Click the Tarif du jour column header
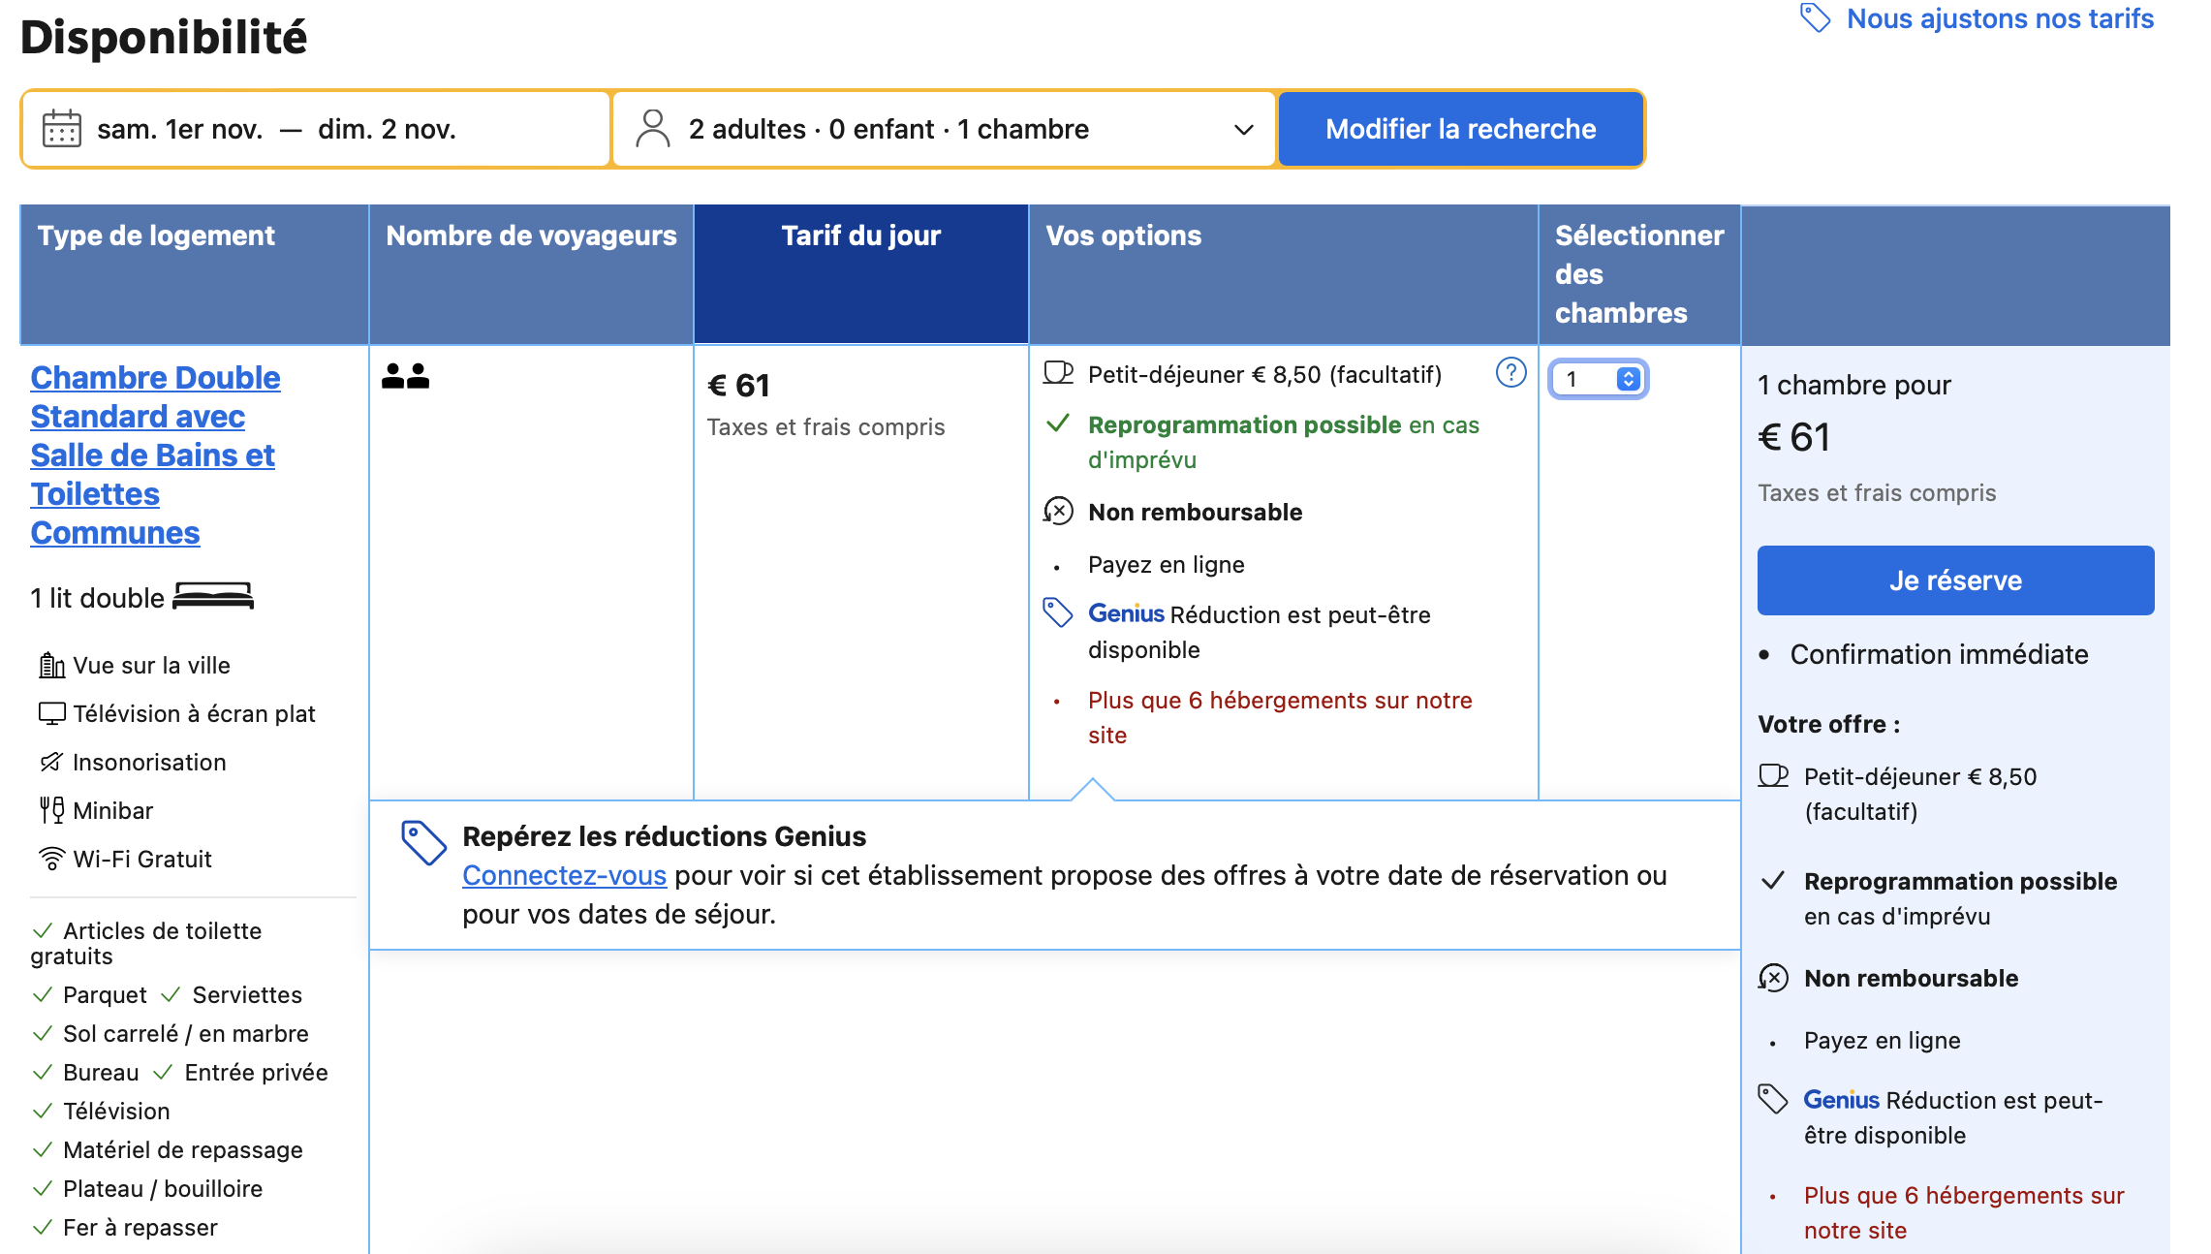The image size is (2211, 1254). tap(860, 235)
